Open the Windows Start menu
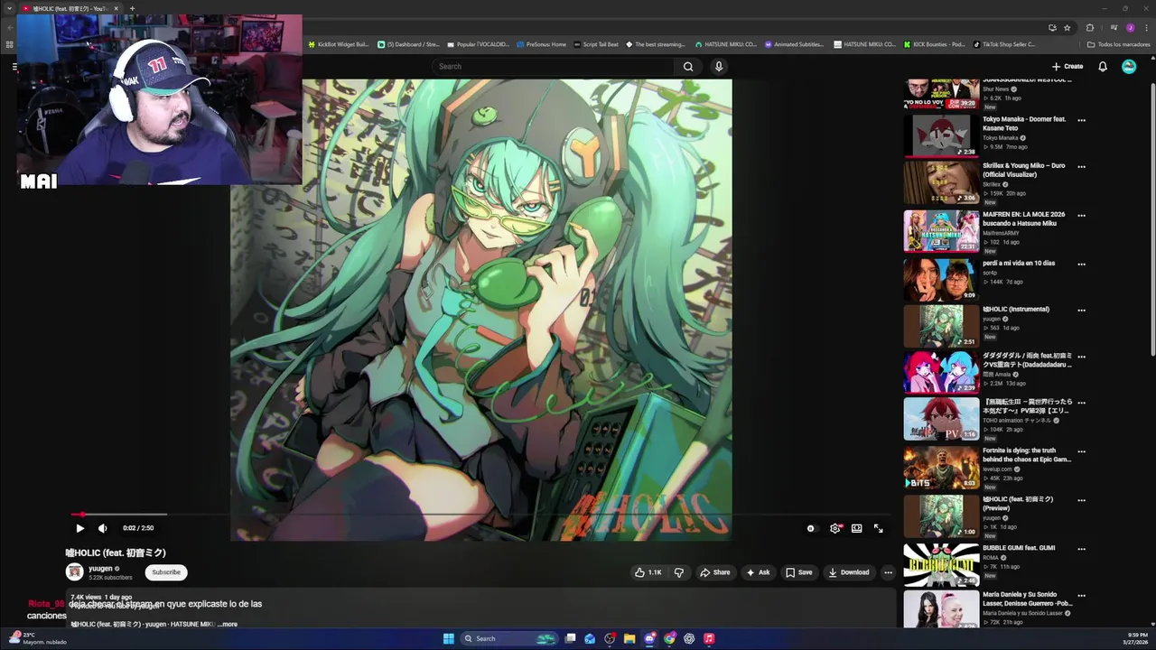This screenshot has height=650, width=1156. point(448,638)
